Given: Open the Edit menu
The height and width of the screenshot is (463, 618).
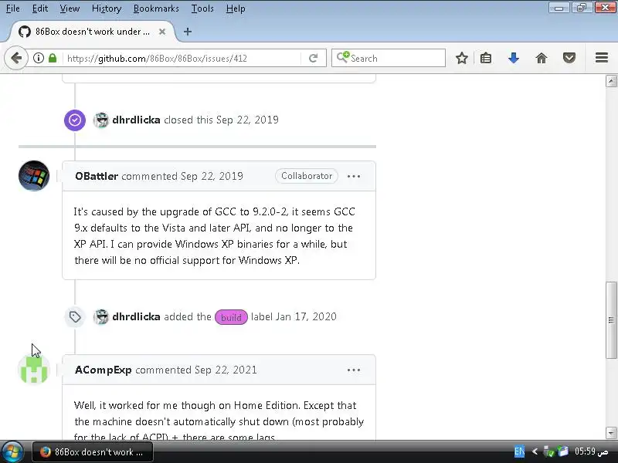Looking at the screenshot, I should pyautogui.click(x=40, y=8).
